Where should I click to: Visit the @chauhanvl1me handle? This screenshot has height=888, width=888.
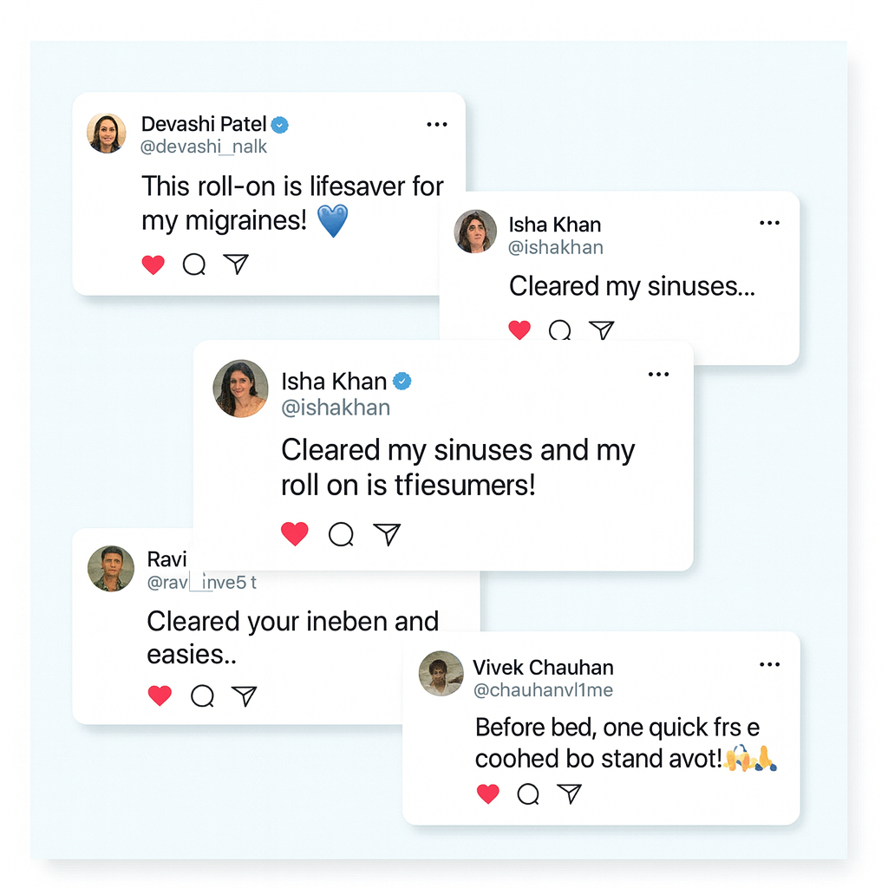tap(543, 690)
